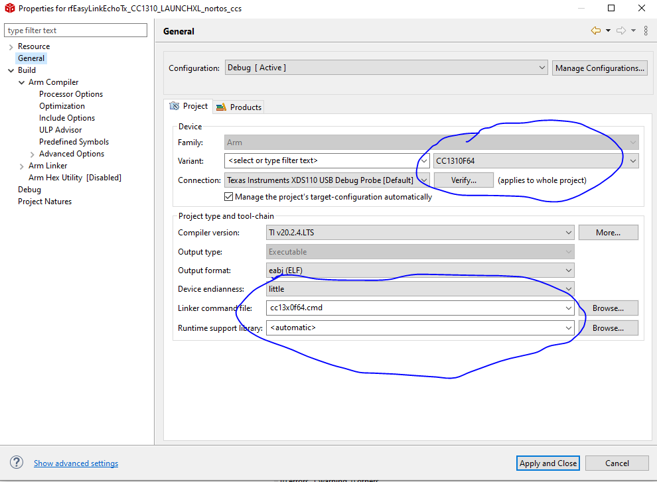The width and height of the screenshot is (657, 482).
Task: Browse for runtime support library
Action: click(x=608, y=328)
